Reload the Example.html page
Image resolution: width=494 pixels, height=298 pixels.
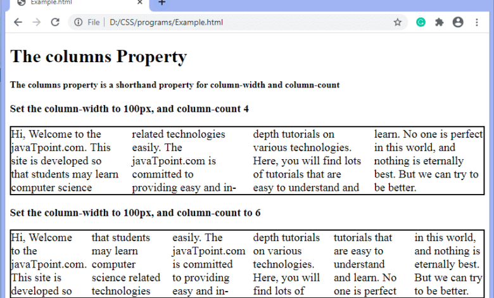tap(55, 22)
